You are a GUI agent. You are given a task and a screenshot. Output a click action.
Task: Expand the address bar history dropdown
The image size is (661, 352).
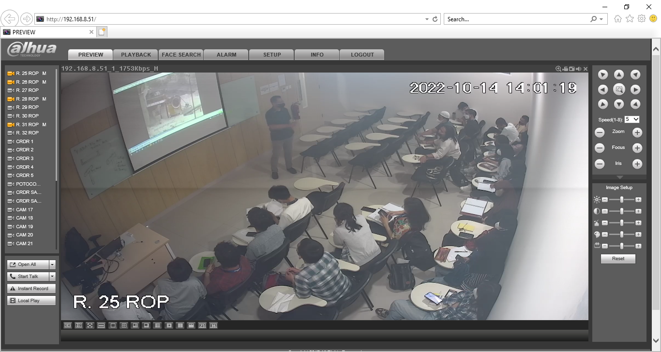click(427, 19)
